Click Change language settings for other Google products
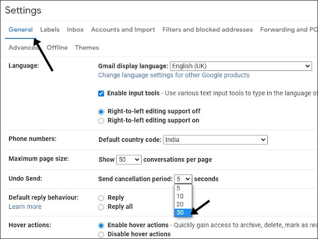This screenshot has width=318, height=239. click(174, 75)
